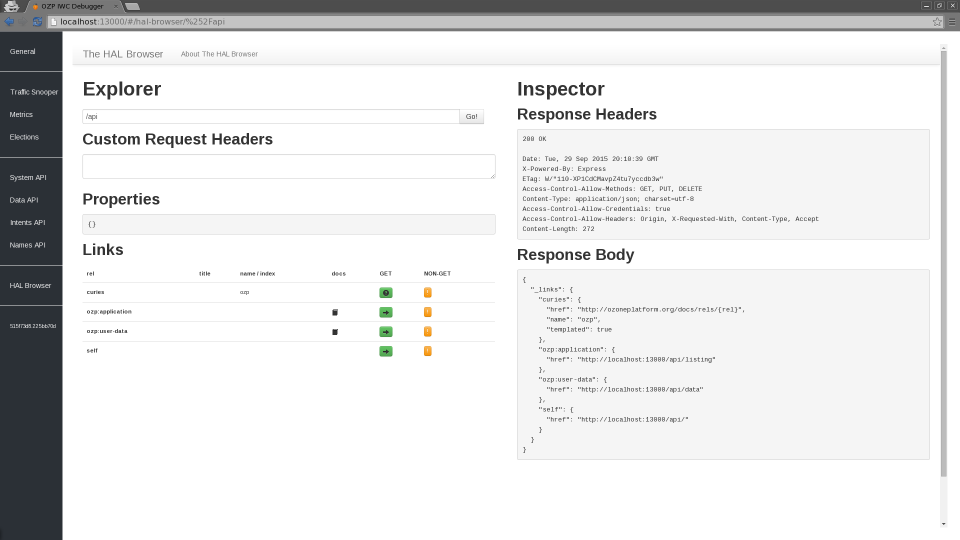Image resolution: width=960 pixels, height=540 pixels.
Task: Switch to the Data API section
Action: coord(24,200)
